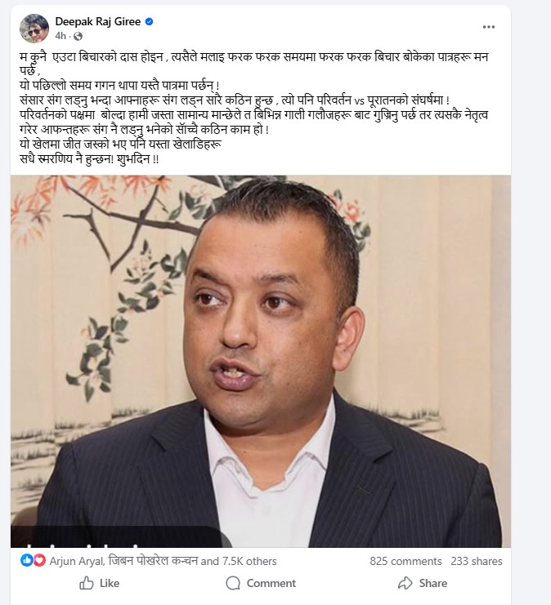Click the blue like reaction icon
Viewport: 551px width, 605px height.
[26, 560]
